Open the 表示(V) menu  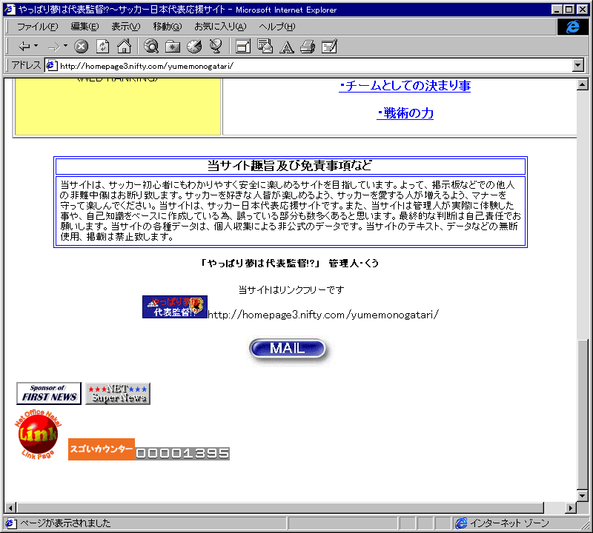pyautogui.click(x=125, y=27)
